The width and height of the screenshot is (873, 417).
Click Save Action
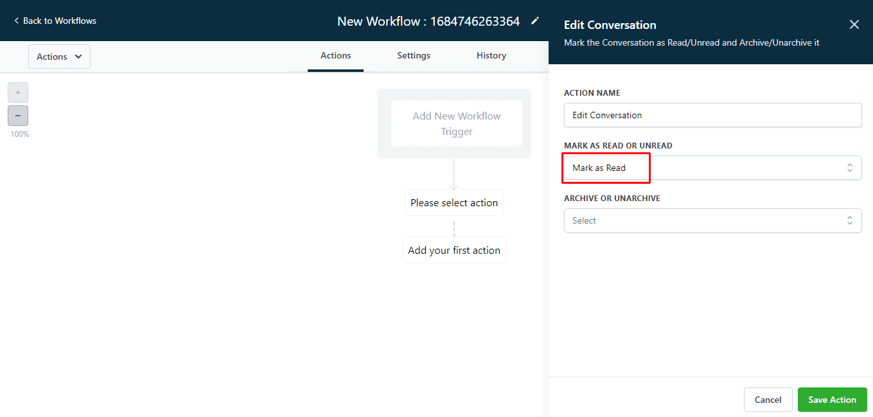point(832,399)
